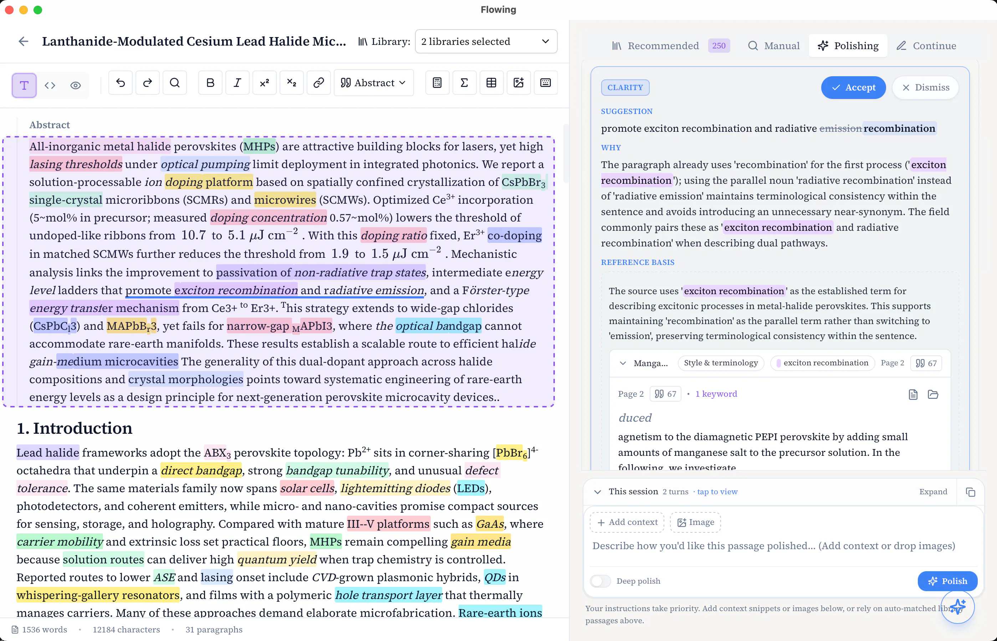Insert a formula with the sigma icon
This screenshot has height=641, width=997.
(x=464, y=83)
